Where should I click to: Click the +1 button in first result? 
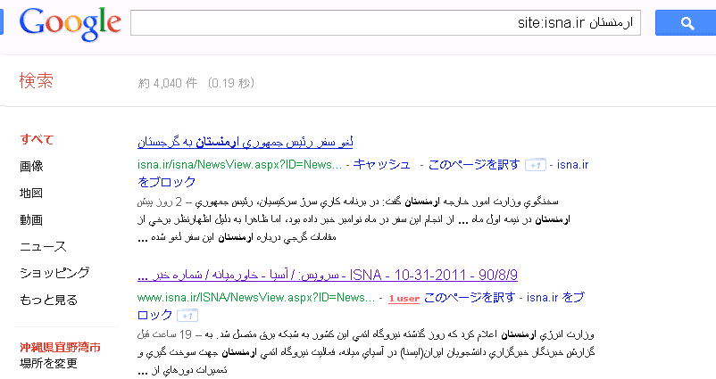point(535,165)
